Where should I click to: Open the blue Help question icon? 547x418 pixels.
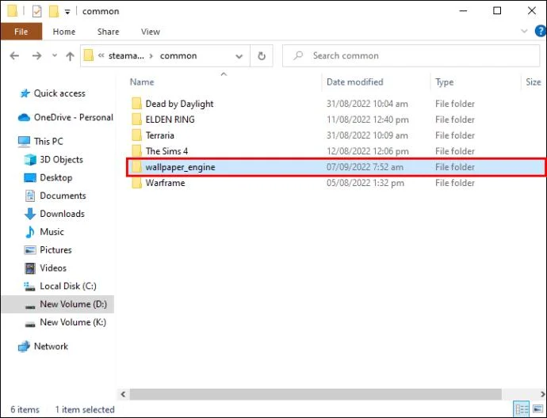tap(541, 32)
